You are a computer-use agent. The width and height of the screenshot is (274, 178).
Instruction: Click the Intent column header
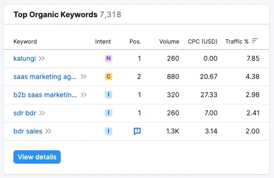click(x=103, y=42)
